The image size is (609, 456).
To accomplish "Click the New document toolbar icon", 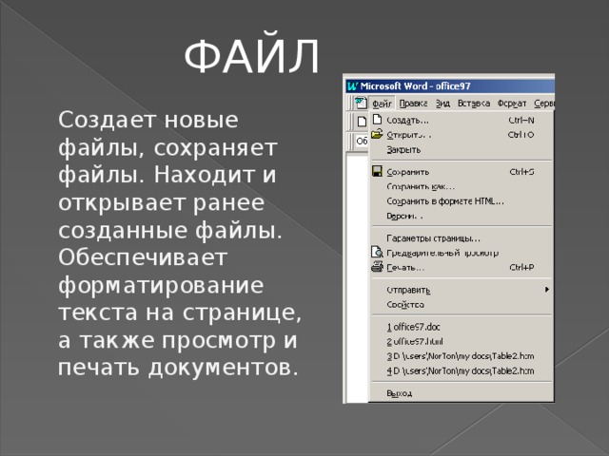I will pyautogui.click(x=362, y=122).
